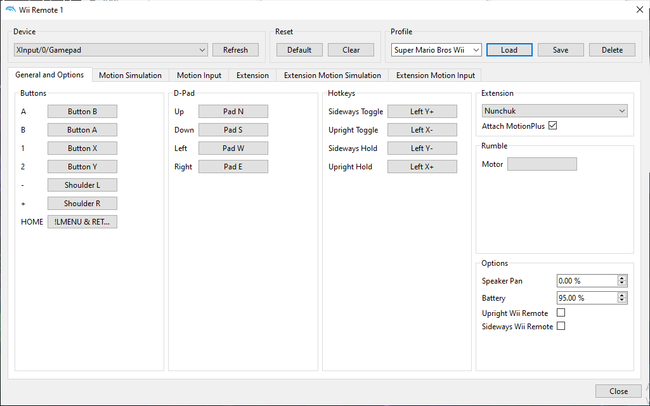Switch to the Extension tab
Viewport: 650px width, 406px height.
tap(252, 75)
